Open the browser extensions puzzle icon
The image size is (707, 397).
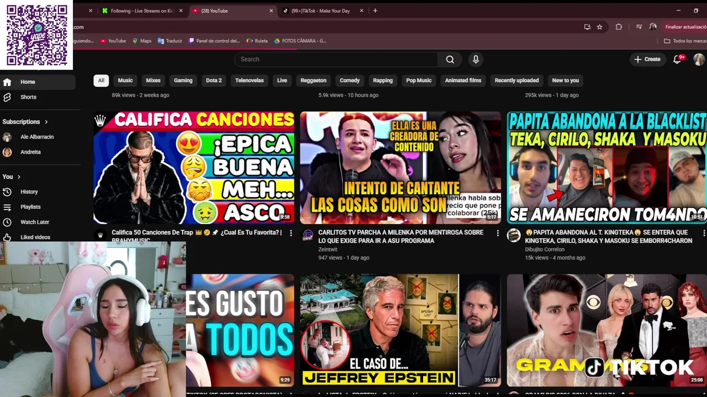coord(619,27)
